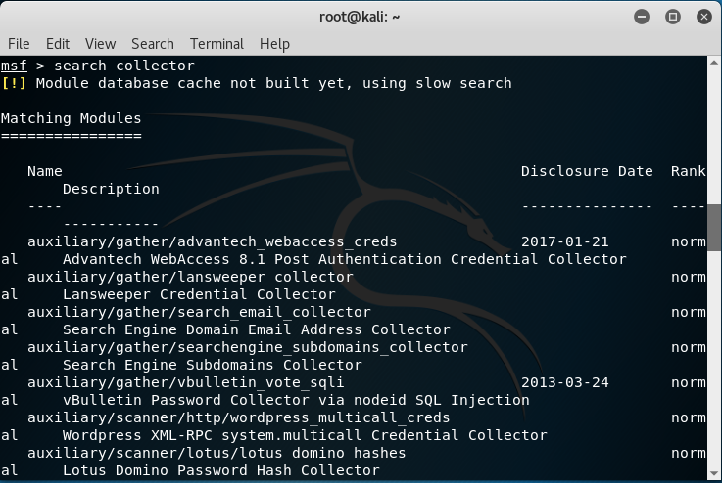The height and width of the screenshot is (483, 722).
Task: Click the 'Rank' column header
Action: (688, 171)
